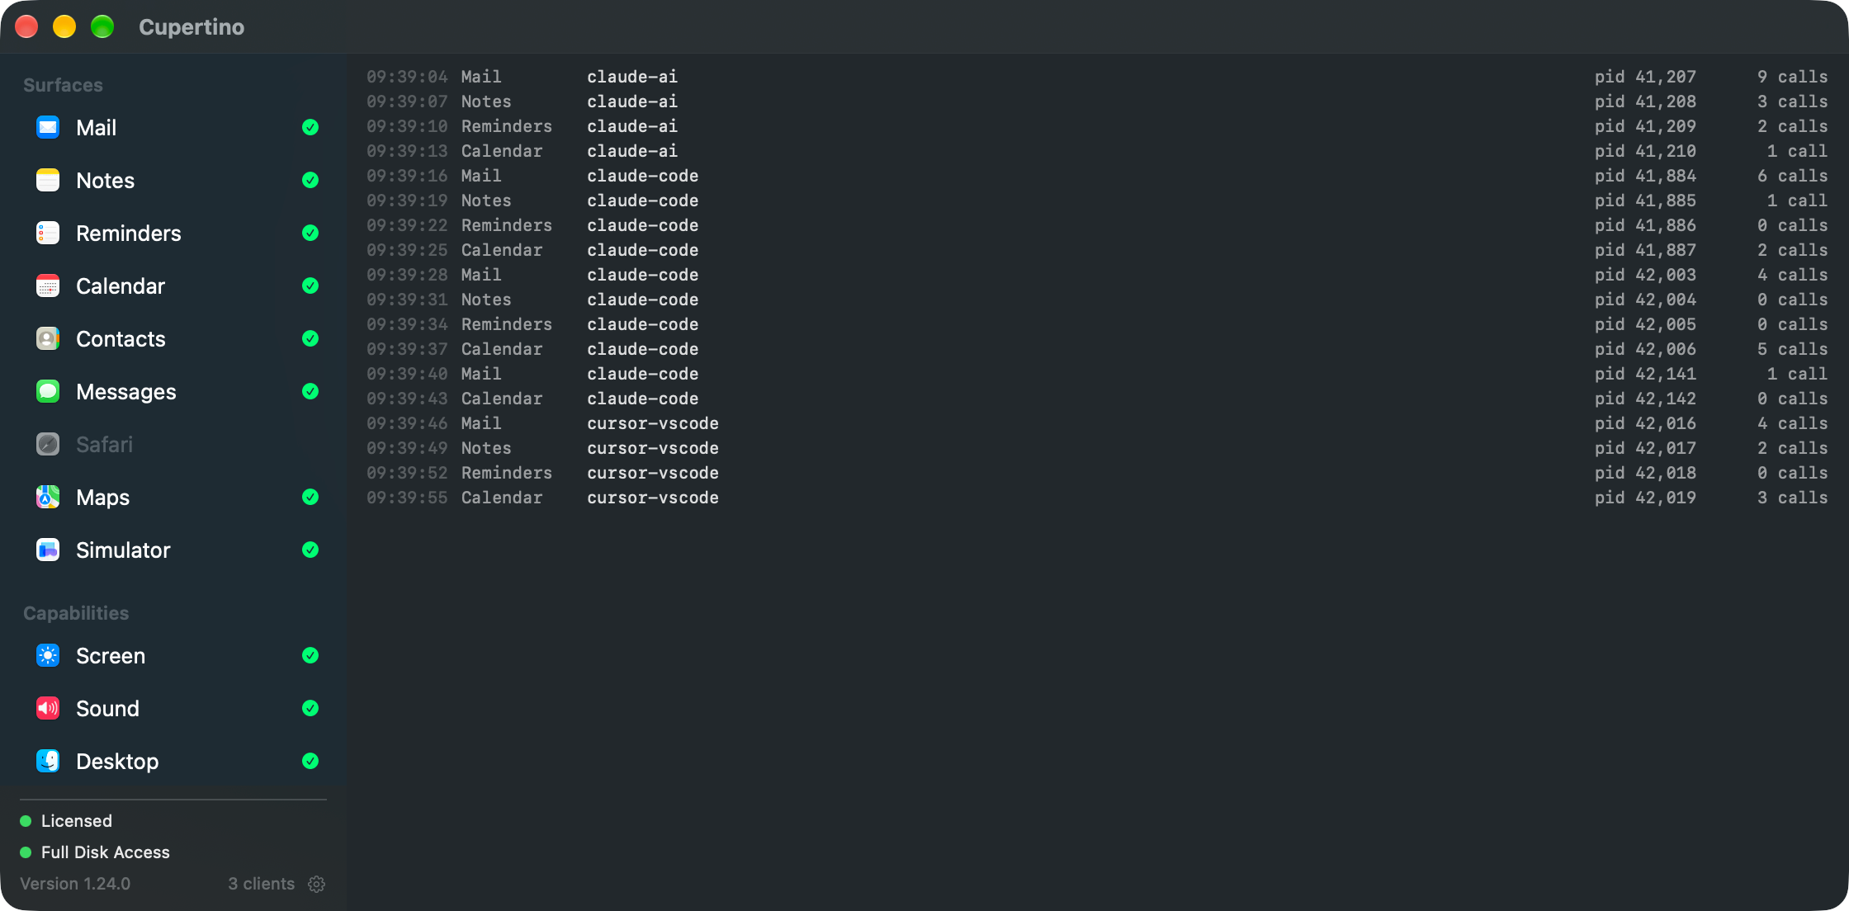1849x911 pixels.
Task: Select the Contacts label in Surfaces
Action: (121, 339)
